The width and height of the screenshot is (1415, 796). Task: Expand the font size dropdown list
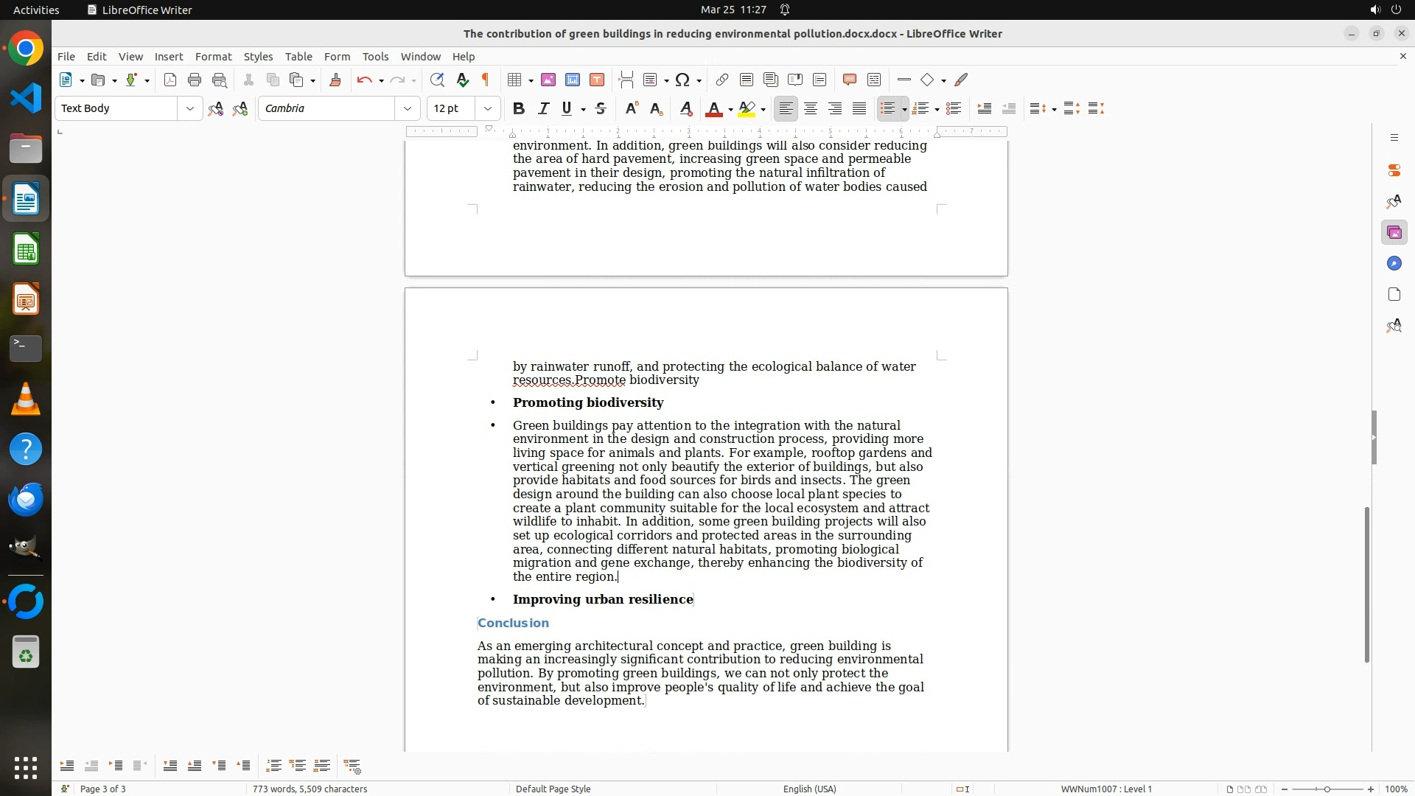tap(487, 109)
